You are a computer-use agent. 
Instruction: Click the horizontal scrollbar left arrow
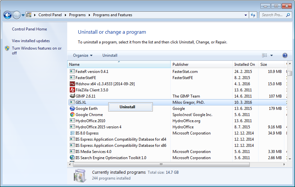[70, 164]
